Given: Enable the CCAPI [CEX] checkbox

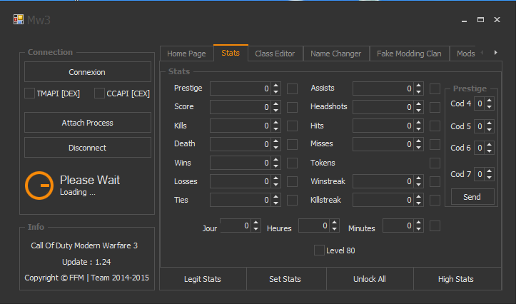Looking at the screenshot, I should click(99, 93).
